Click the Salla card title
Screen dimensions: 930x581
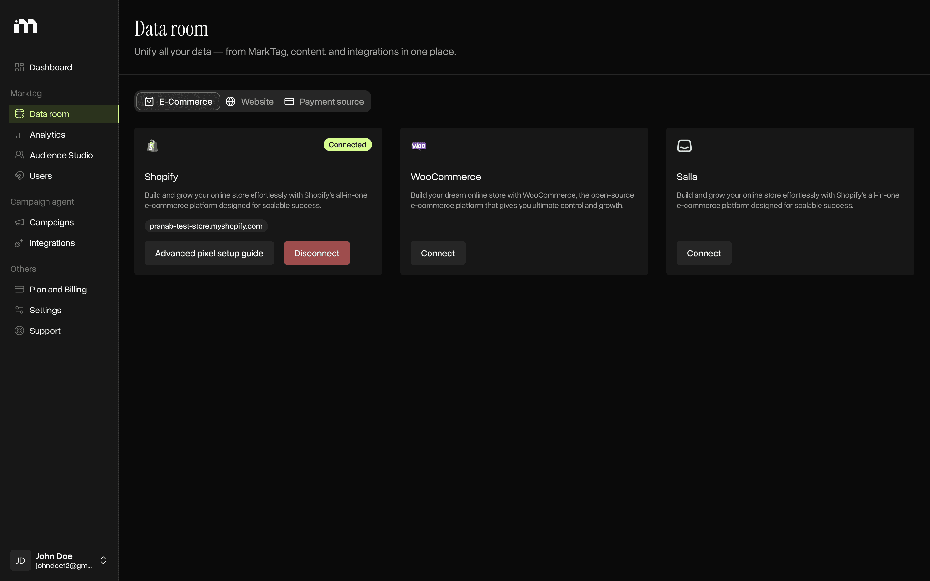[x=687, y=177]
